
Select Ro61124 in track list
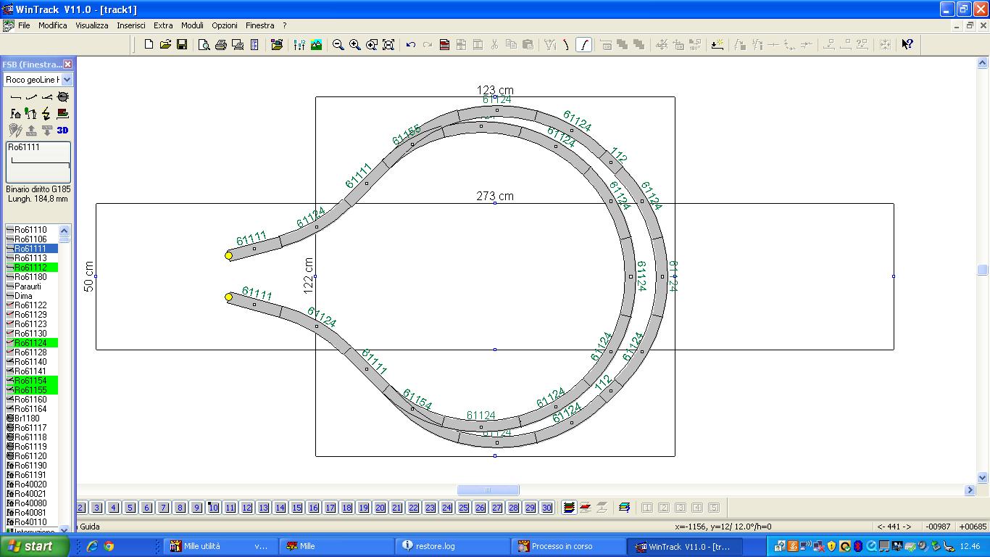[31, 343]
